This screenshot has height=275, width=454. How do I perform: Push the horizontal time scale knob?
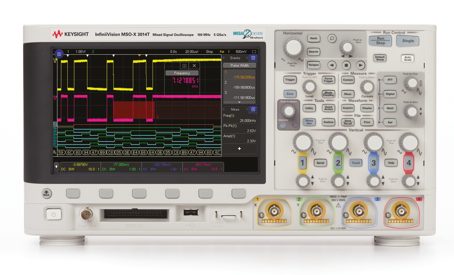(293, 47)
